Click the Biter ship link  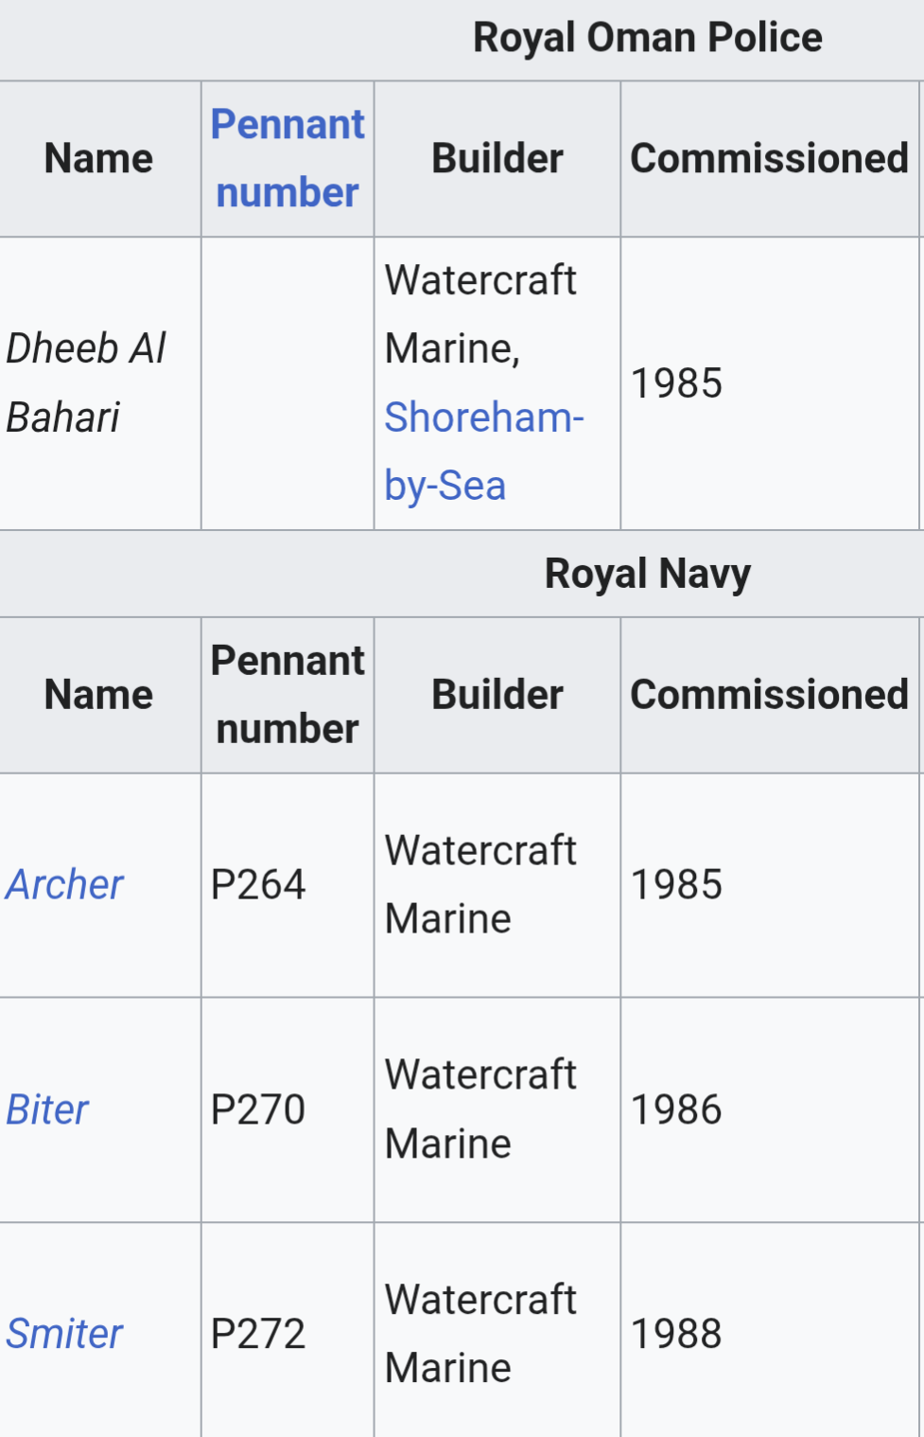[47, 1109]
